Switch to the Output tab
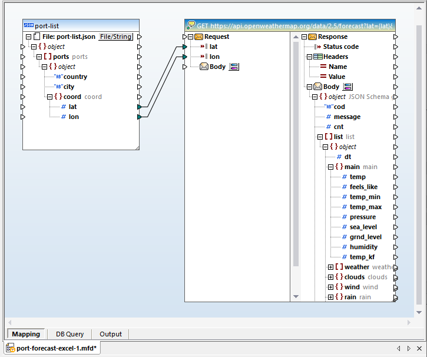 click(x=111, y=334)
